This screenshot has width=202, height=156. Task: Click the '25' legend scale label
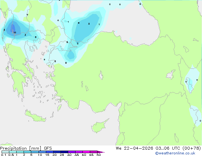pos(62,155)
